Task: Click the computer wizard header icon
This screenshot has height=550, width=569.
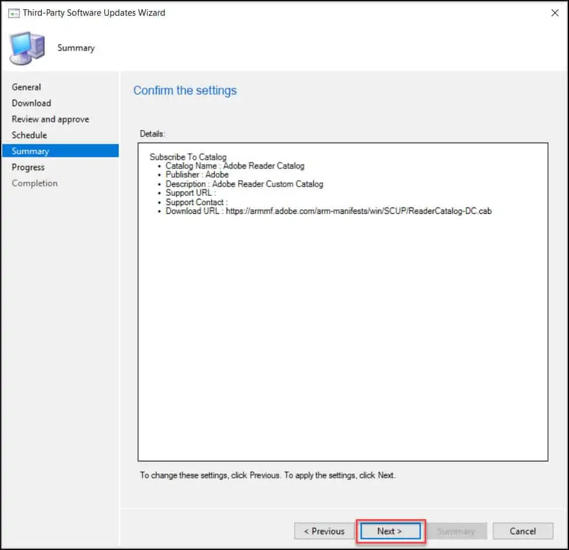Action: click(x=27, y=48)
